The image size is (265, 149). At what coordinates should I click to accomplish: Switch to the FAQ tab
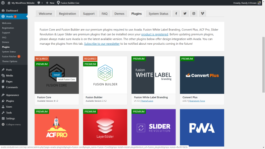(104, 14)
